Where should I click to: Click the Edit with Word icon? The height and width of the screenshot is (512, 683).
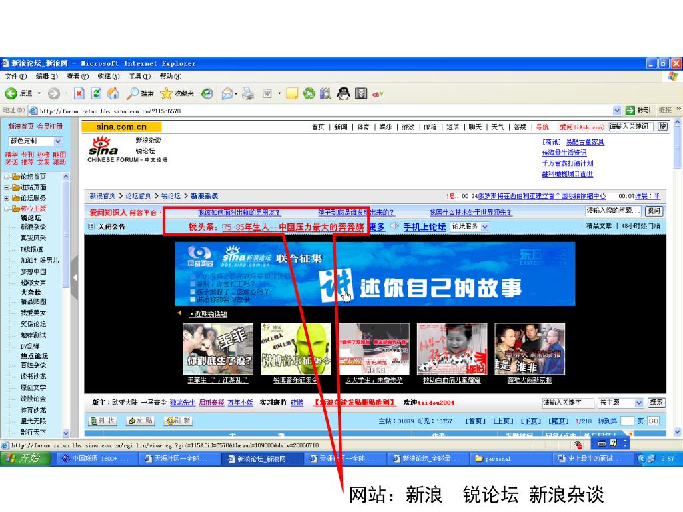tap(267, 93)
